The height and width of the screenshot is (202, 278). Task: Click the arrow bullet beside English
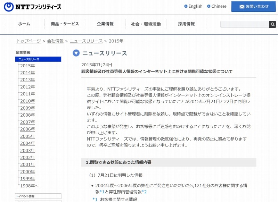tap(186, 6)
